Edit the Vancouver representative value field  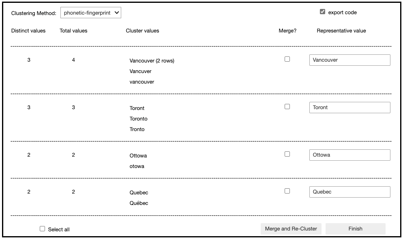(350, 60)
